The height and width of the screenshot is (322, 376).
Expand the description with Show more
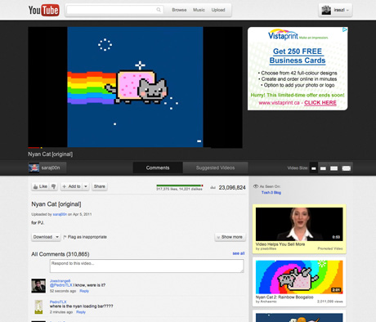[x=230, y=237]
